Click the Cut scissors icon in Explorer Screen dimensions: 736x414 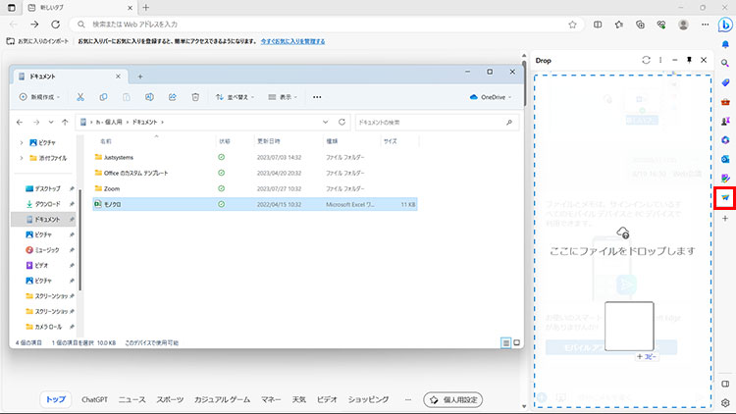tap(79, 97)
